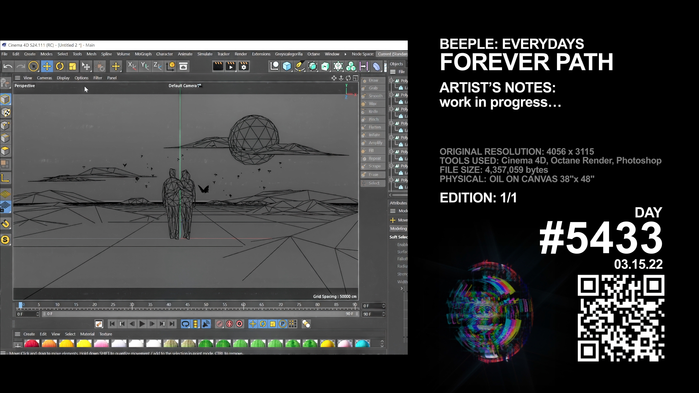Open the Greyscalegorilla menu

click(x=289, y=54)
